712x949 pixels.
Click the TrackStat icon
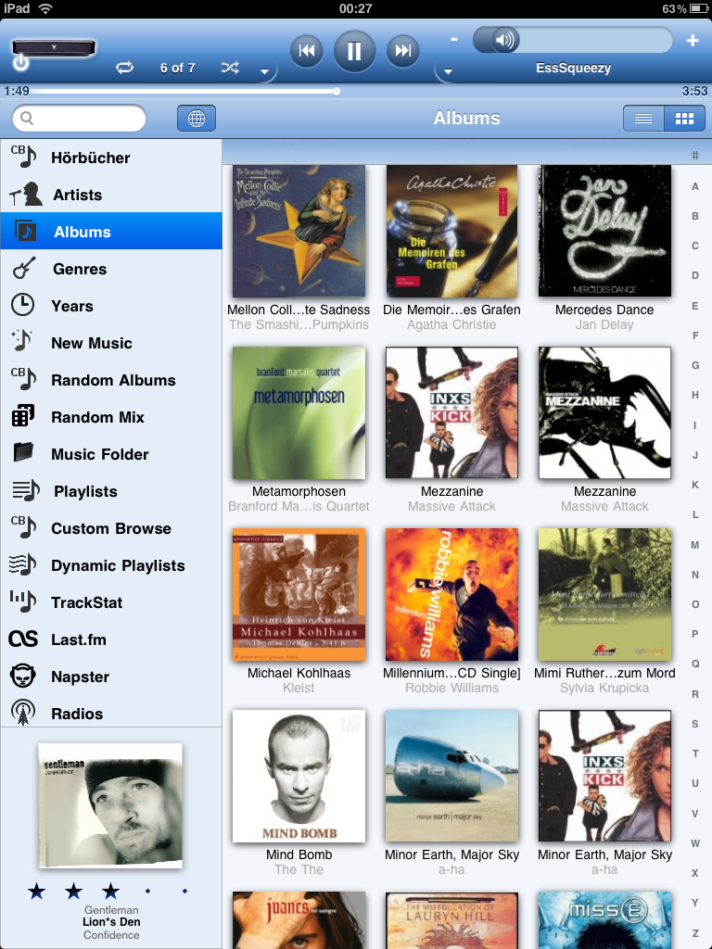[x=23, y=601]
